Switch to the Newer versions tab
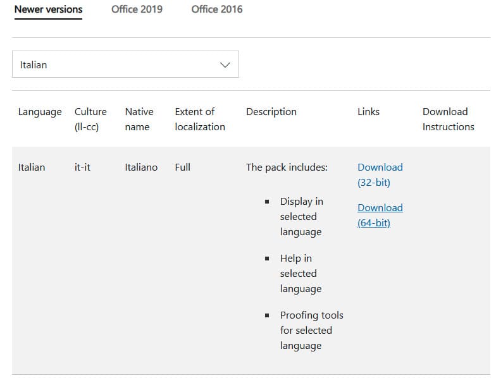 click(x=48, y=9)
